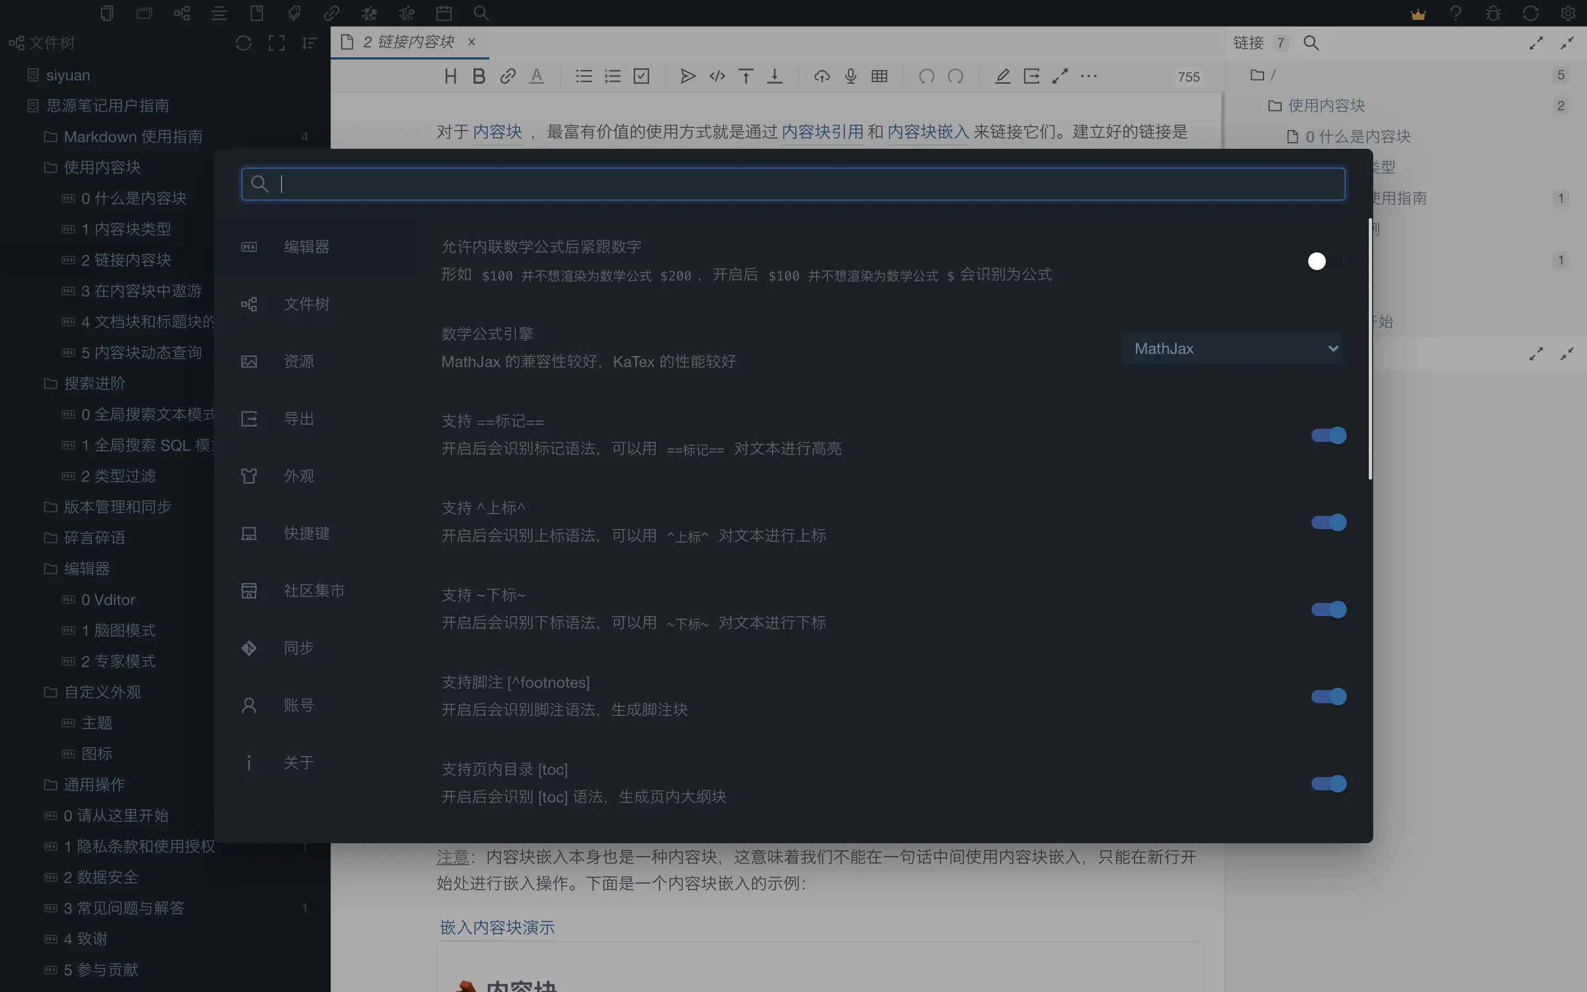Open the calendar daily note icon

pos(444,13)
